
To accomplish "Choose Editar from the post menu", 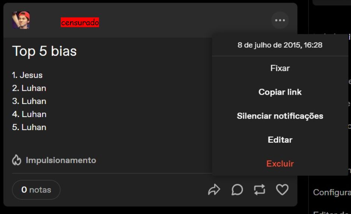I will coord(280,140).
